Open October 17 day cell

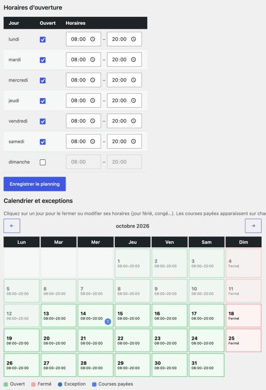pyautogui.click(x=206, y=315)
